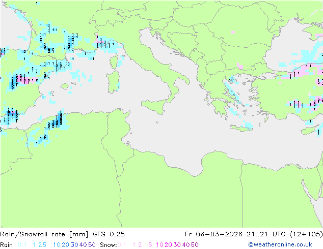Select the Rain legend value 0.1
The height and width of the screenshot is (249, 323).
(x=22, y=245)
